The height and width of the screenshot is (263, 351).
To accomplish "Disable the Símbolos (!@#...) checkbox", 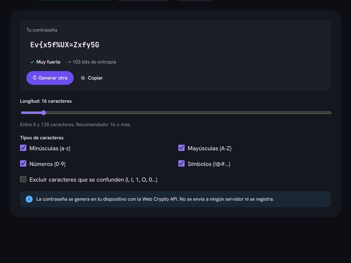I will tap(181, 163).
